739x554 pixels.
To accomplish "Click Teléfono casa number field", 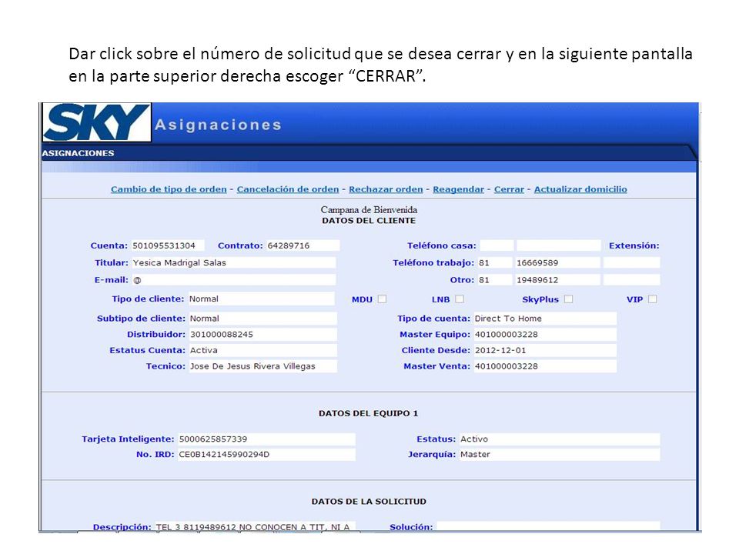I will (x=559, y=245).
